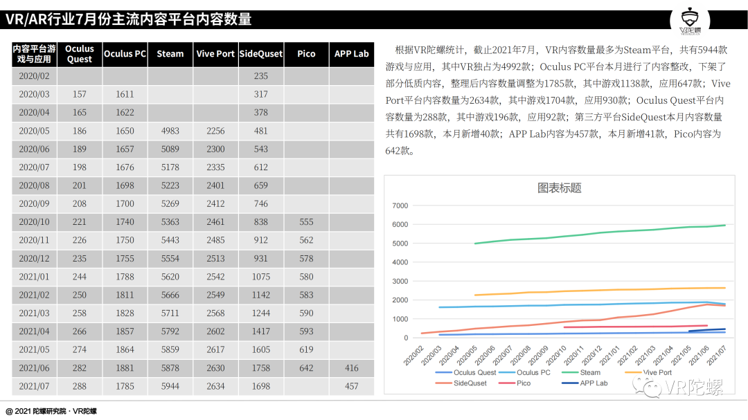Viewport: 748px width, 420px height.
Task: Select the "Oculus PC" table column header
Action: click(125, 54)
